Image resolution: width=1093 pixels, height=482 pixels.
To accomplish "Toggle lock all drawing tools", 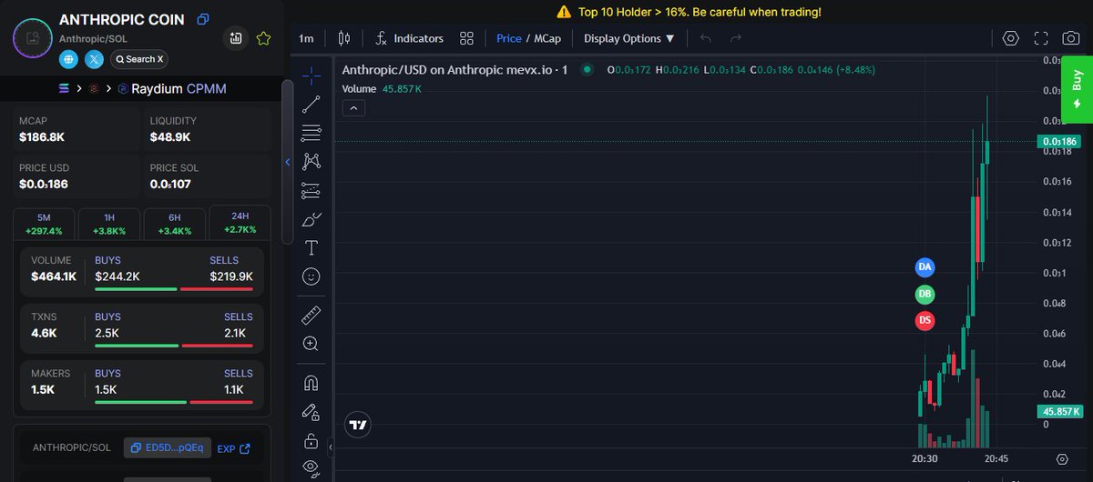I will [x=312, y=441].
